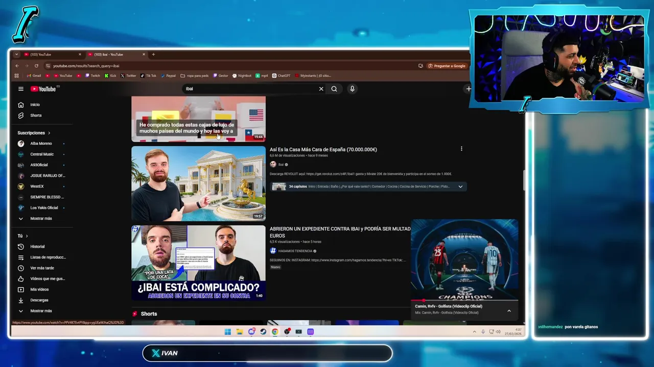Open the Twitter bookmark
Screen dimensions: 654x367
coord(128,75)
